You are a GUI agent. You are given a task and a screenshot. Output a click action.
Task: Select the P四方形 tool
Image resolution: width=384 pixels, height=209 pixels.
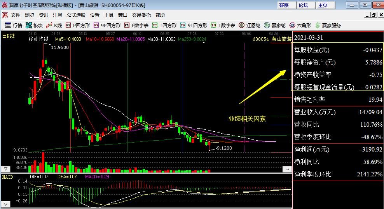(x=78, y=25)
